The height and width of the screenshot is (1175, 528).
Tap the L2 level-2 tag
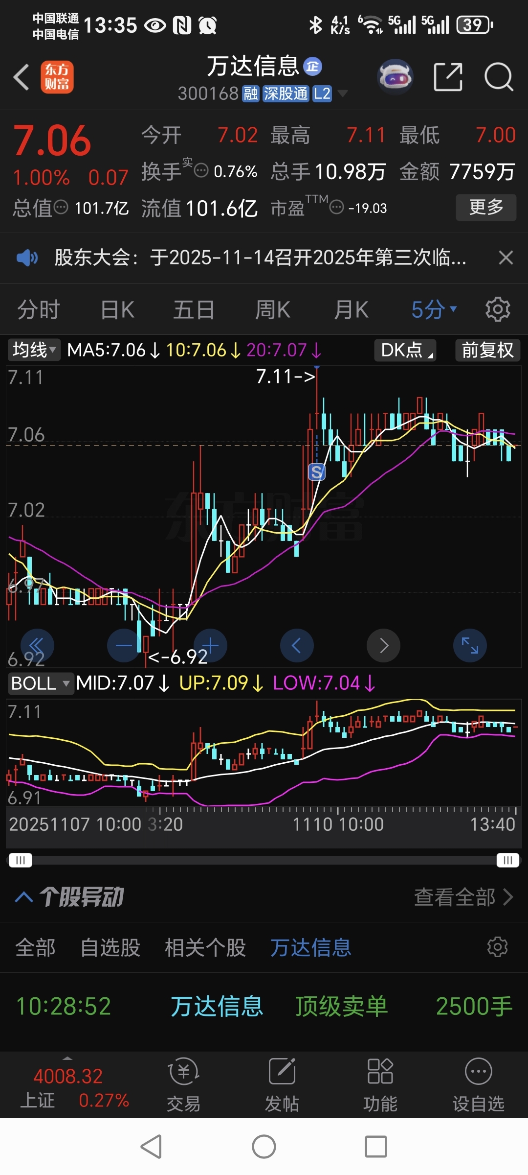[322, 94]
